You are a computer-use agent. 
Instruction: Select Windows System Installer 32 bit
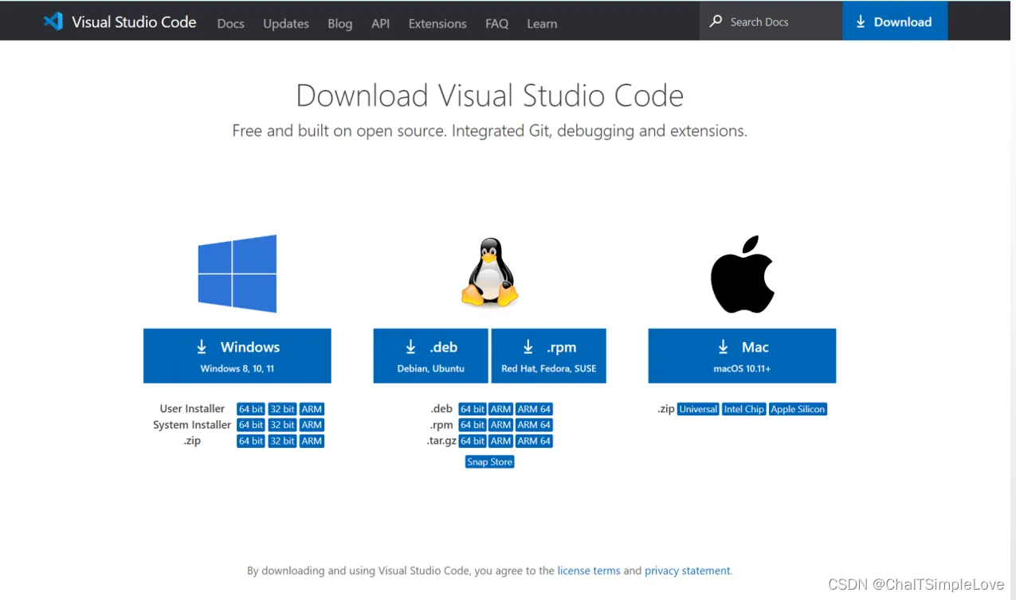[x=282, y=425]
